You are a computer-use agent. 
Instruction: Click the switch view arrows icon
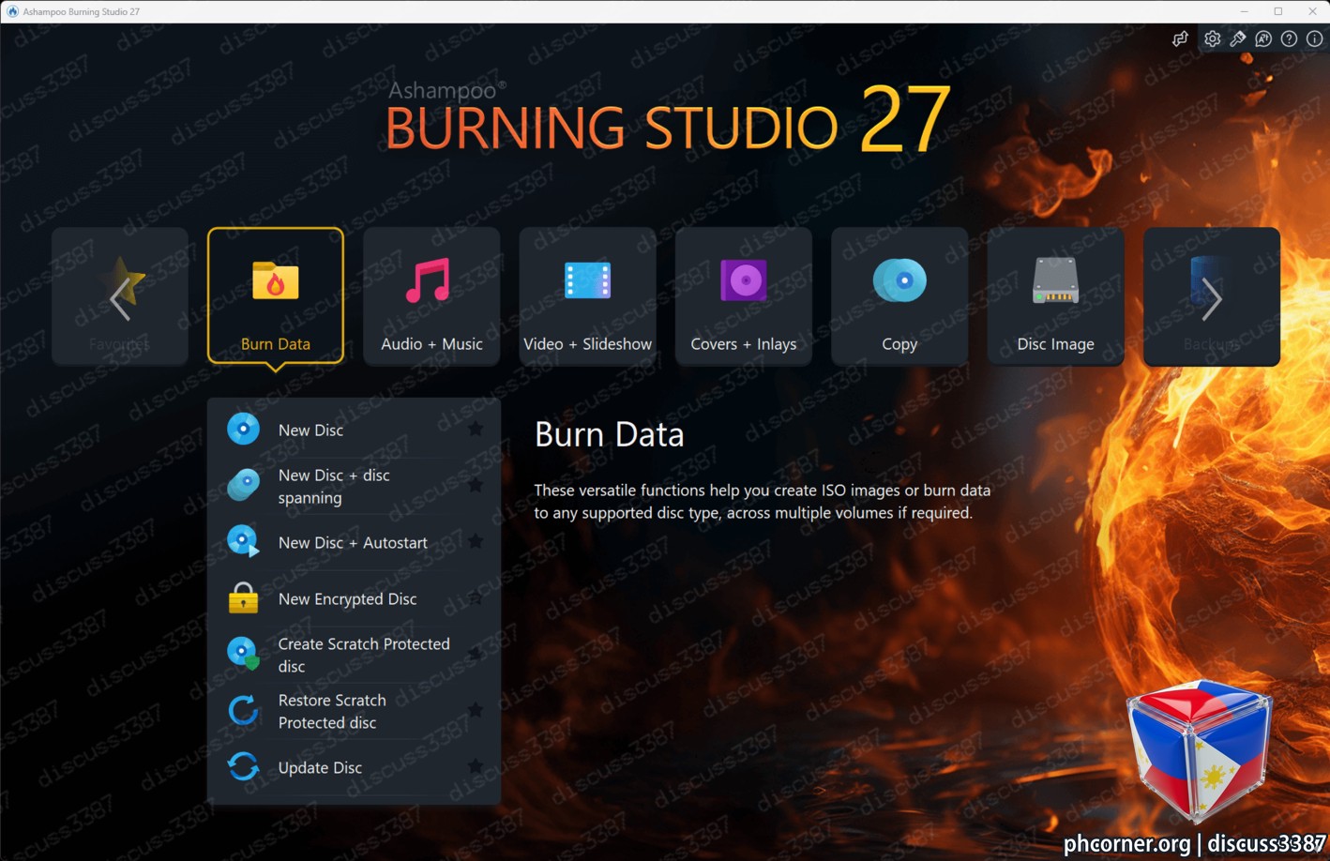[x=1180, y=38]
